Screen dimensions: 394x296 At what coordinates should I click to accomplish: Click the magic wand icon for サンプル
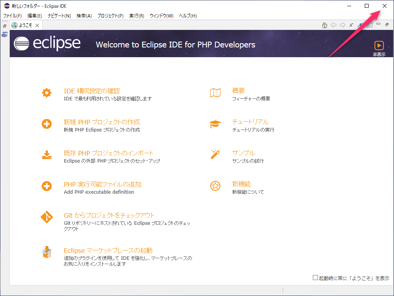click(215, 154)
